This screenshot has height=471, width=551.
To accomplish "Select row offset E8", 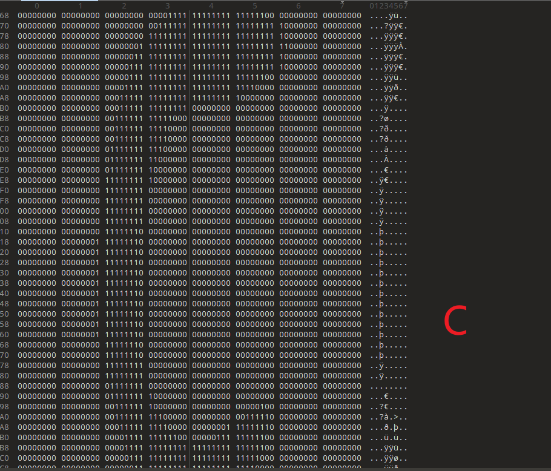I will [x=5, y=180].
